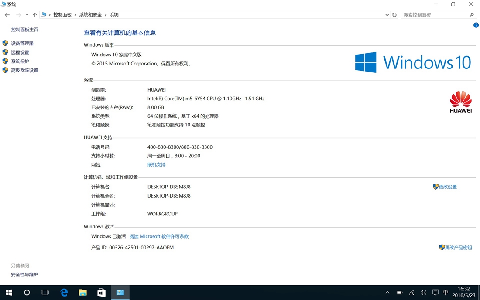Open 系统保护 settings
Screen dimensions: 480x300
tap(20, 61)
